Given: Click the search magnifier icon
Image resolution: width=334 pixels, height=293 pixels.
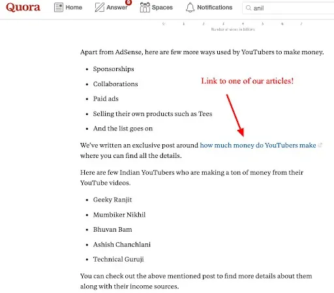Looking at the screenshot, I should 249,8.
